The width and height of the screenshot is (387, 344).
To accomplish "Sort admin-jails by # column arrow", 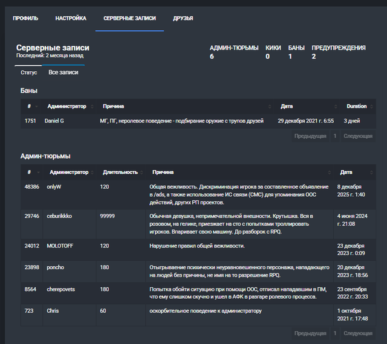I will click(38, 172).
